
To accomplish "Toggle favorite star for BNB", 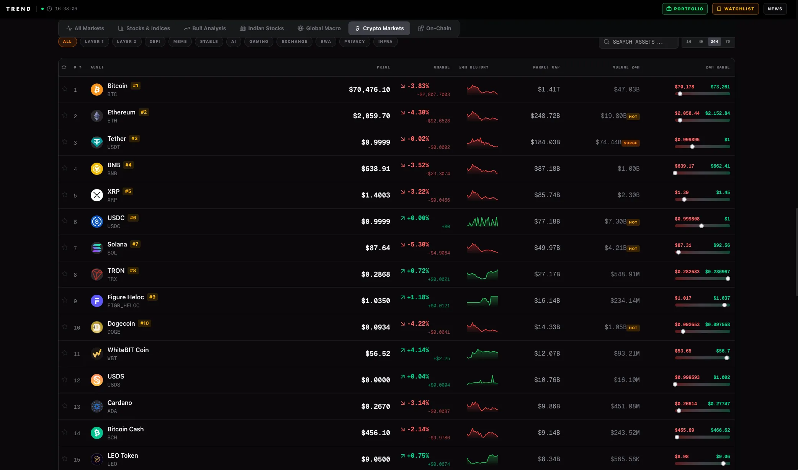I will click(x=65, y=168).
